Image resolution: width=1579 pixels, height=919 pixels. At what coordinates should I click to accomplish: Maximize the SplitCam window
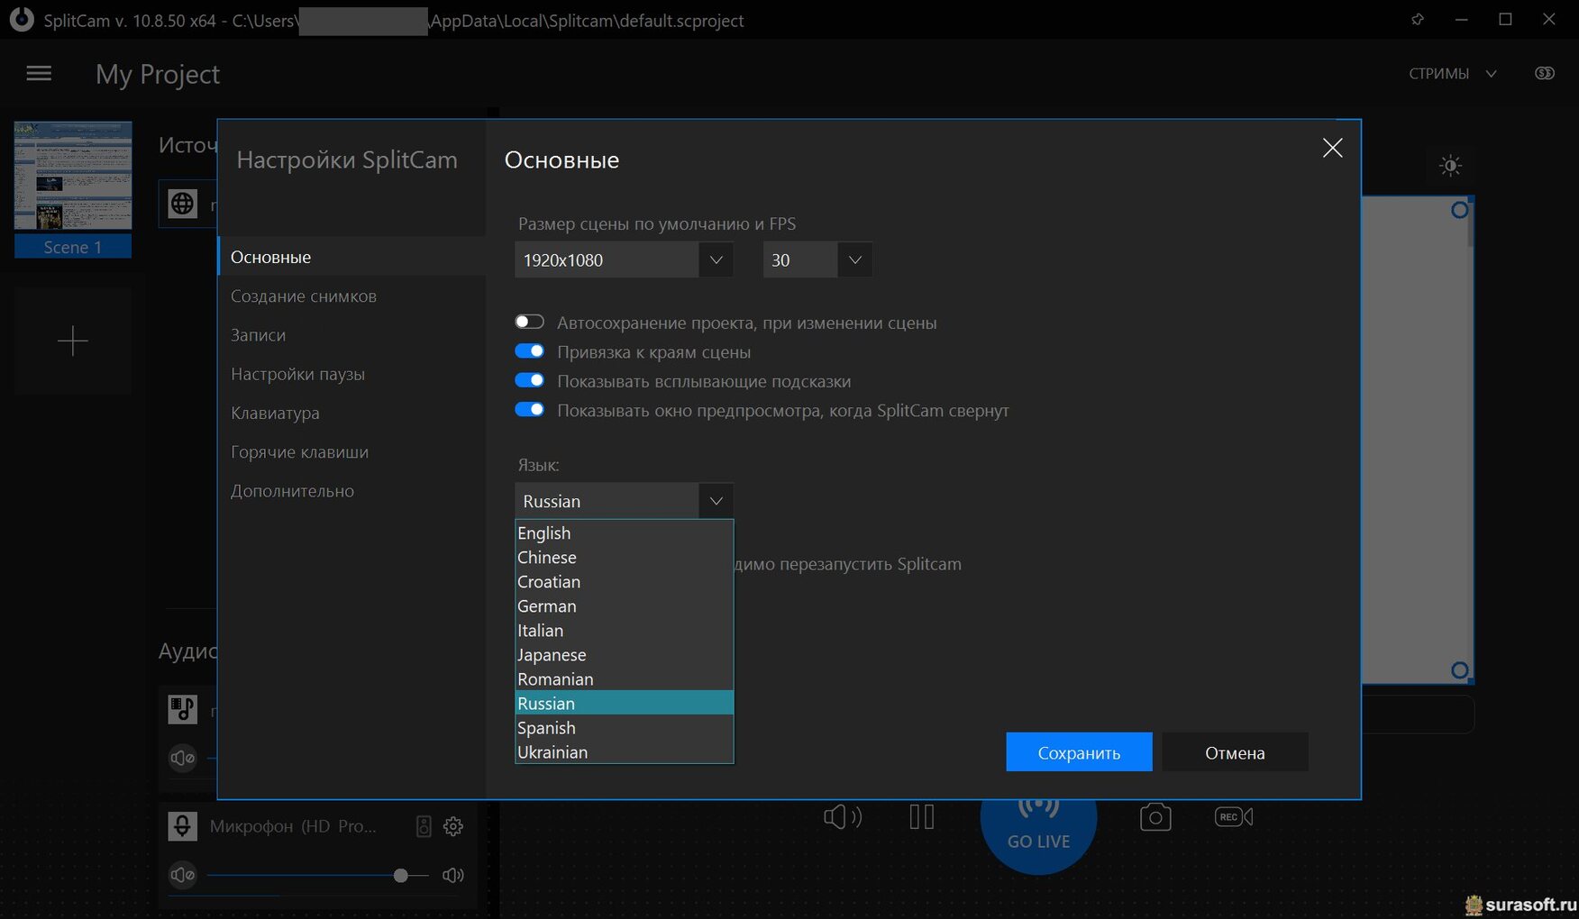(x=1505, y=19)
